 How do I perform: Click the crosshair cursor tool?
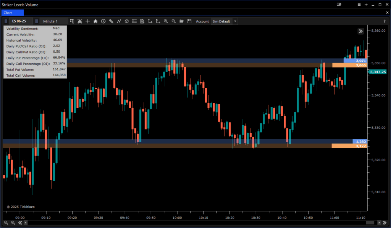pos(88,21)
